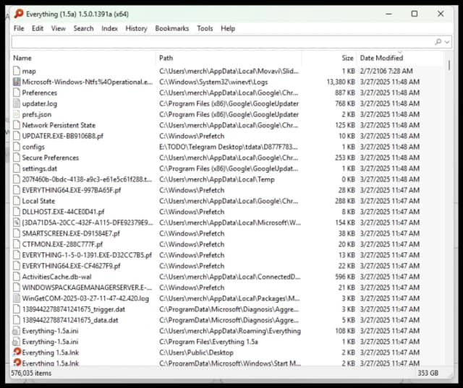Click the icon beside UPDATER.EXE-BB910688.pf
This screenshot has width=463, height=388.
click(17, 136)
